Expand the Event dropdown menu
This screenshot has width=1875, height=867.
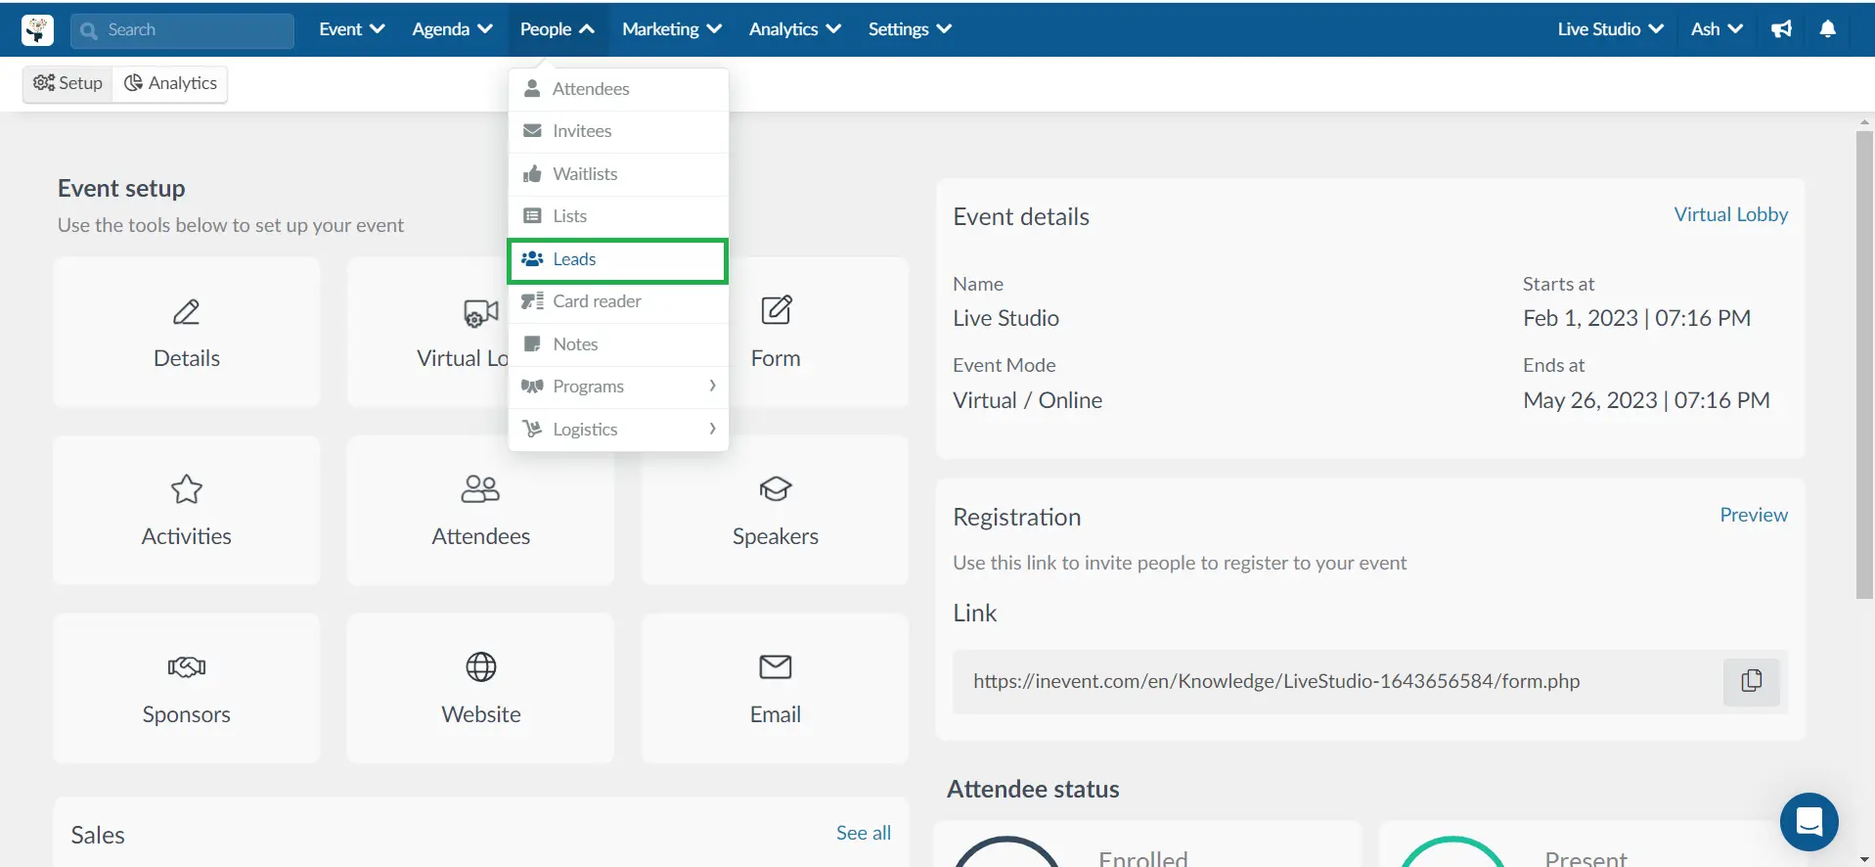[x=352, y=29]
